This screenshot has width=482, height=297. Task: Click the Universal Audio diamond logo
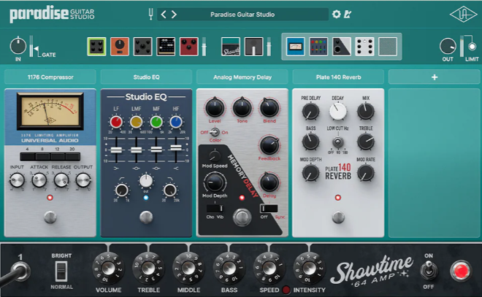click(463, 14)
